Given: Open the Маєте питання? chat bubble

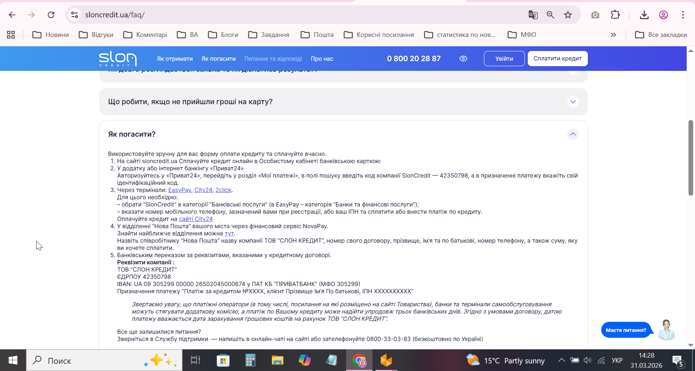Looking at the screenshot, I should click(626, 330).
